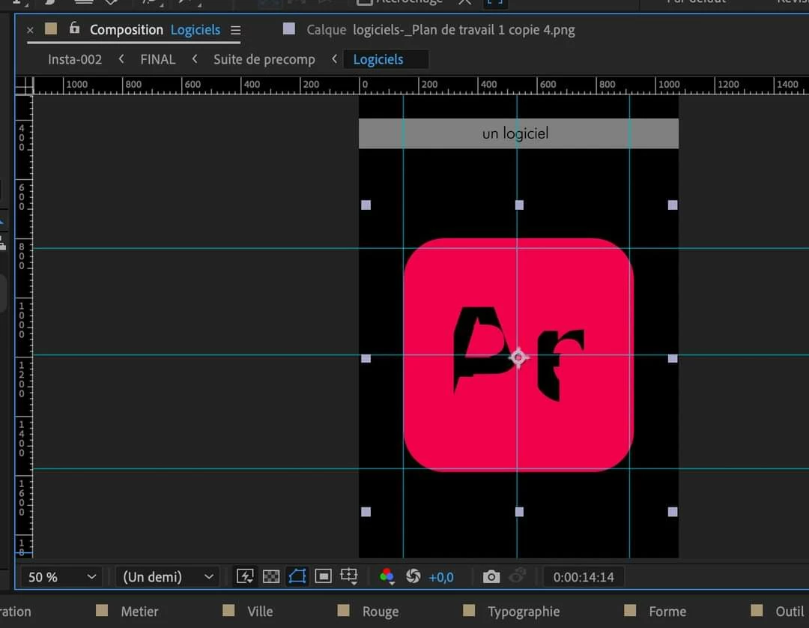This screenshot has width=809, height=628.
Task: Toggle the lock on the Composition viewer
Action: click(74, 28)
